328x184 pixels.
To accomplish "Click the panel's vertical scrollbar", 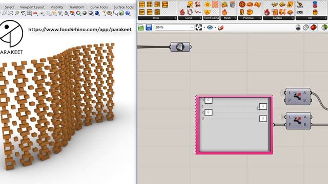I will point(269,124).
